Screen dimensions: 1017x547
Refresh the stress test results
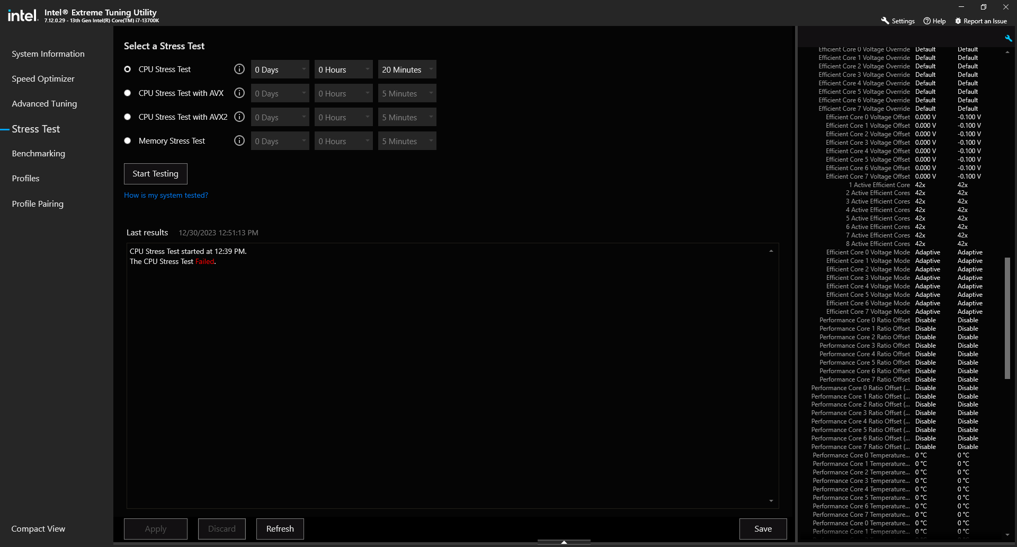point(280,529)
